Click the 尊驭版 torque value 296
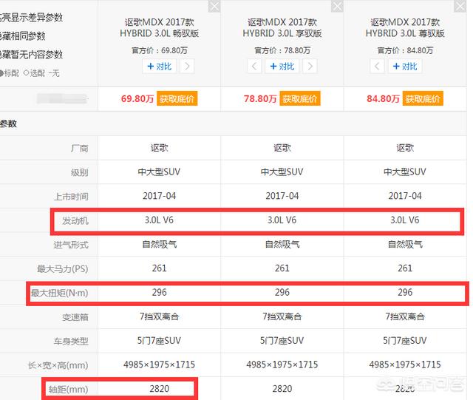Viewport: 473px width, 400px height. point(405,292)
